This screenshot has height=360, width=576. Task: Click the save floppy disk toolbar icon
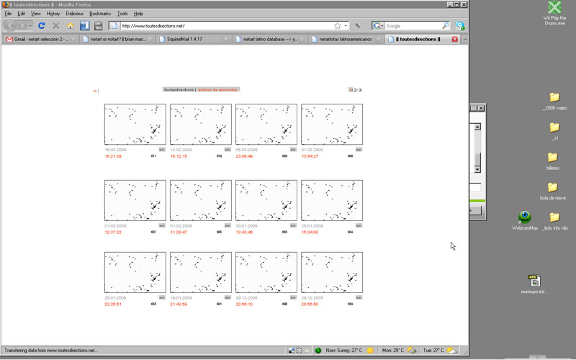[x=84, y=26]
